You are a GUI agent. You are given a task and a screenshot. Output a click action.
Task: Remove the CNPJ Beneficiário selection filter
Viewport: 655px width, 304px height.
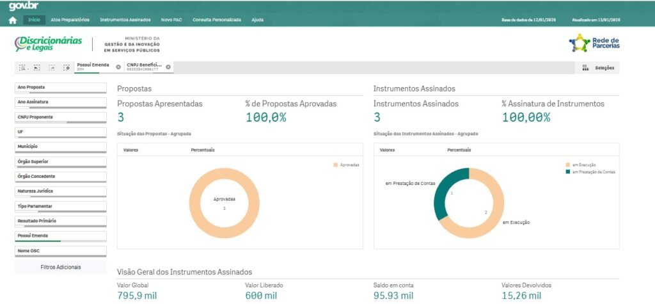click(169, 67)
